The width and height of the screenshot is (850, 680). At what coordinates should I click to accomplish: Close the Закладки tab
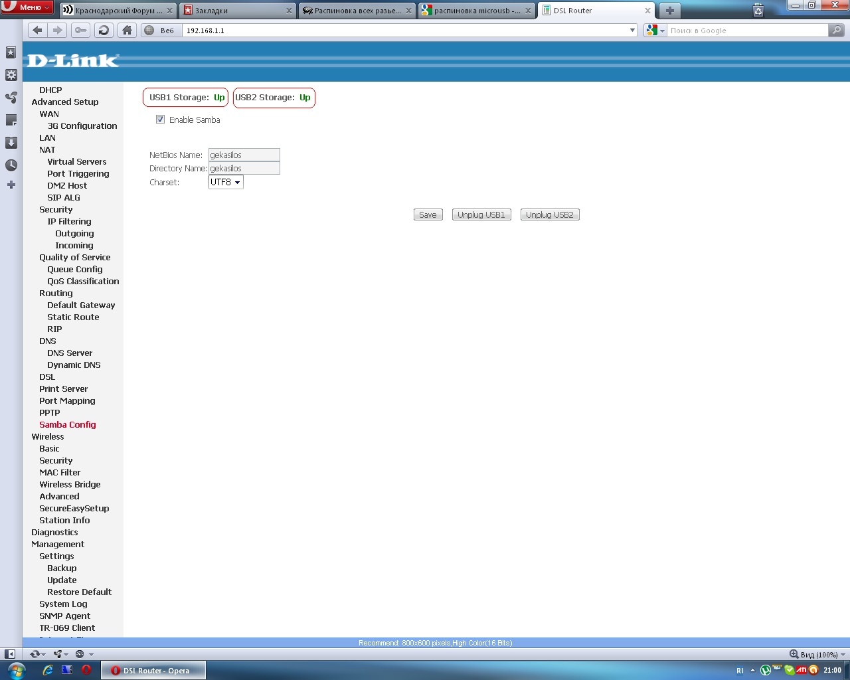[x=289, y=11]
